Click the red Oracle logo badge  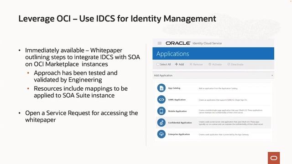(274, 158)
